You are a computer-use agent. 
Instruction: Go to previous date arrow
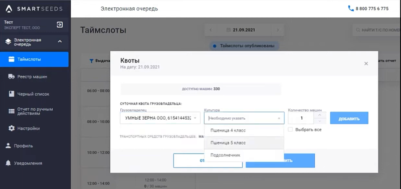pyautogui.click(x=211, y=30)
